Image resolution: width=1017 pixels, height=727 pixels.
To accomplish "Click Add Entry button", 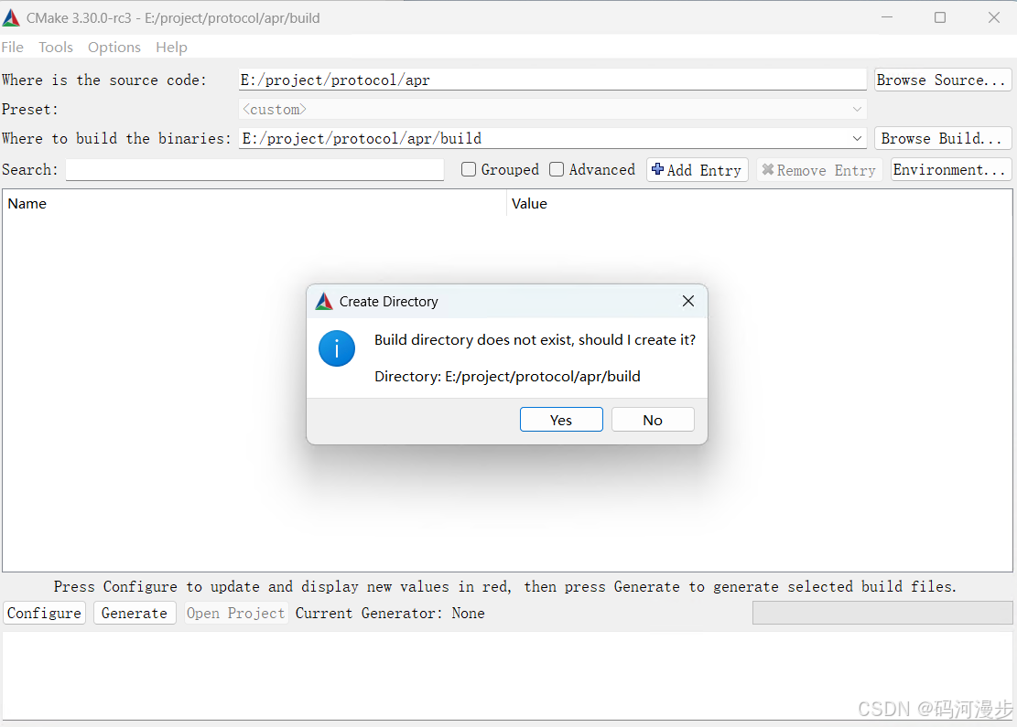I will point(698,170).
